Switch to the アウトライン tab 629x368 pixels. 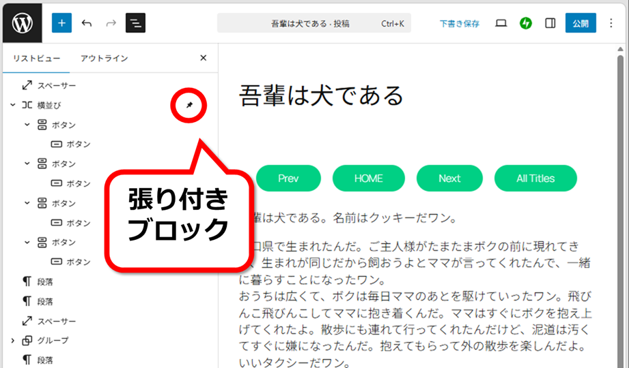coord(104,59)
